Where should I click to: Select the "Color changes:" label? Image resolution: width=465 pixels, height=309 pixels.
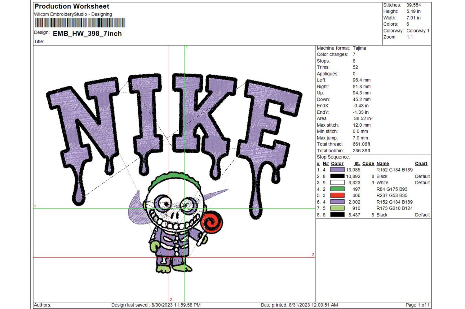coord(332,54)
